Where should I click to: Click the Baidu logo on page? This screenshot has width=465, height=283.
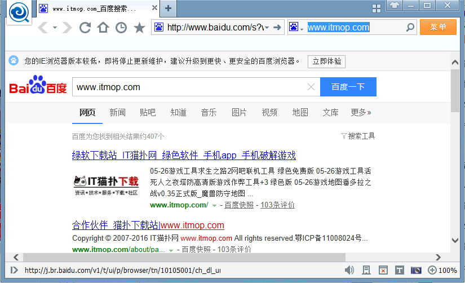pyautogui.click(x=38, y=85)
